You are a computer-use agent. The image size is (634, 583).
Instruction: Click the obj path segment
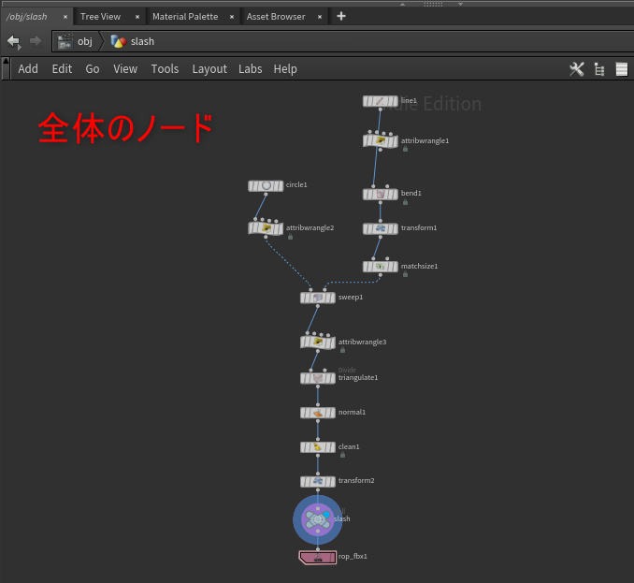76,41
